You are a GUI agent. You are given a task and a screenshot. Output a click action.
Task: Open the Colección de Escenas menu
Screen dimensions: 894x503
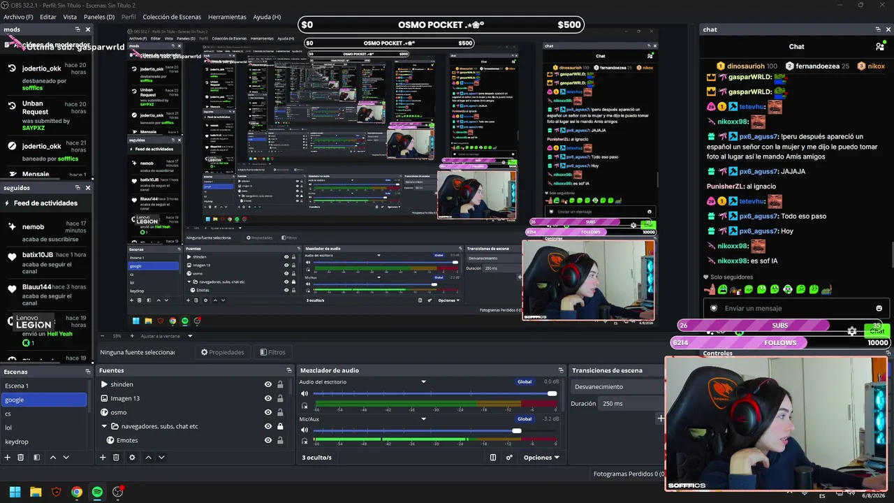click(x=172, y=17)
